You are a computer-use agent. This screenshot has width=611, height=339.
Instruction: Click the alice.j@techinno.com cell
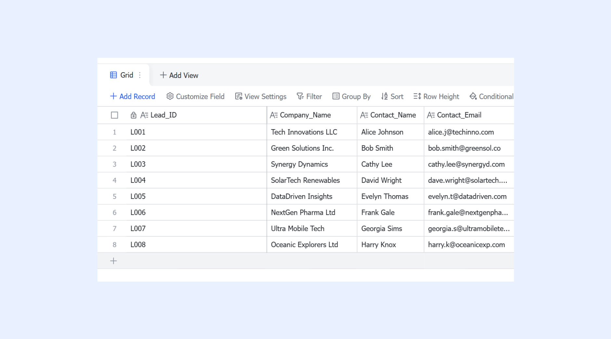coord(469,132)
